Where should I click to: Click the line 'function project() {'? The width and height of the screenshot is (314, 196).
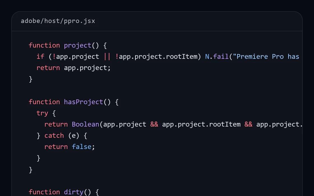point(68,45)
